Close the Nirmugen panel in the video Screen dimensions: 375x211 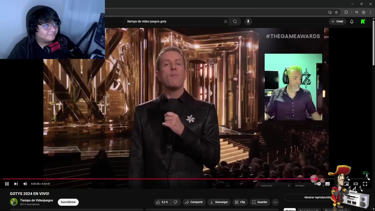323,186
